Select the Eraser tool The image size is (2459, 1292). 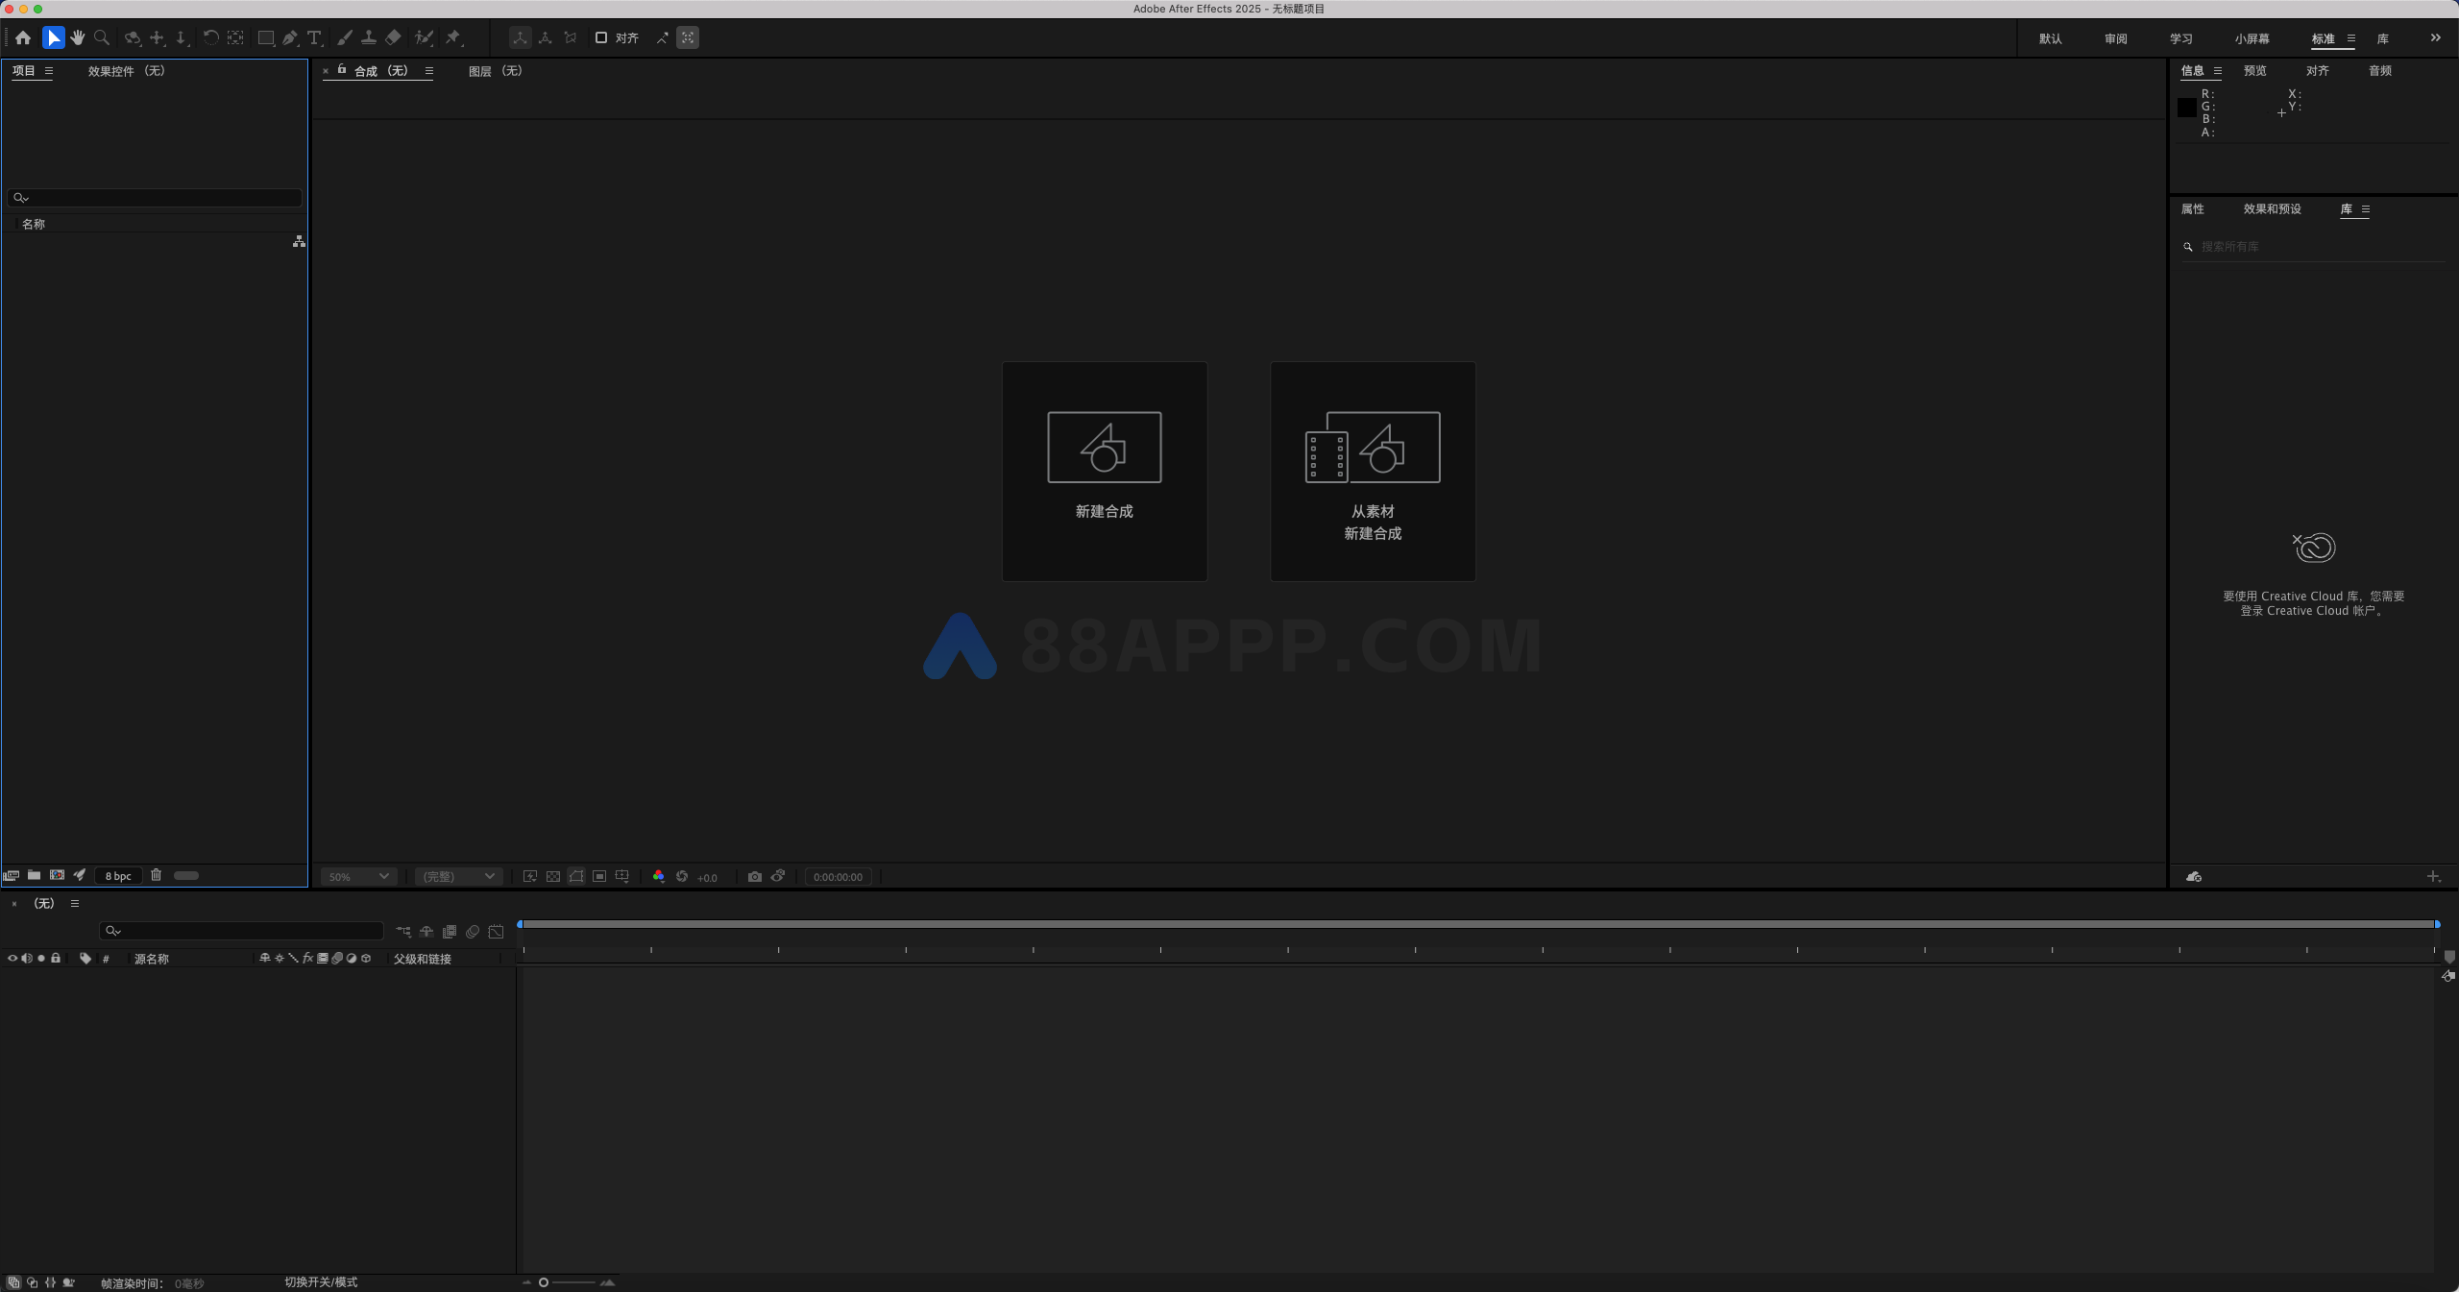click(393, 38)
